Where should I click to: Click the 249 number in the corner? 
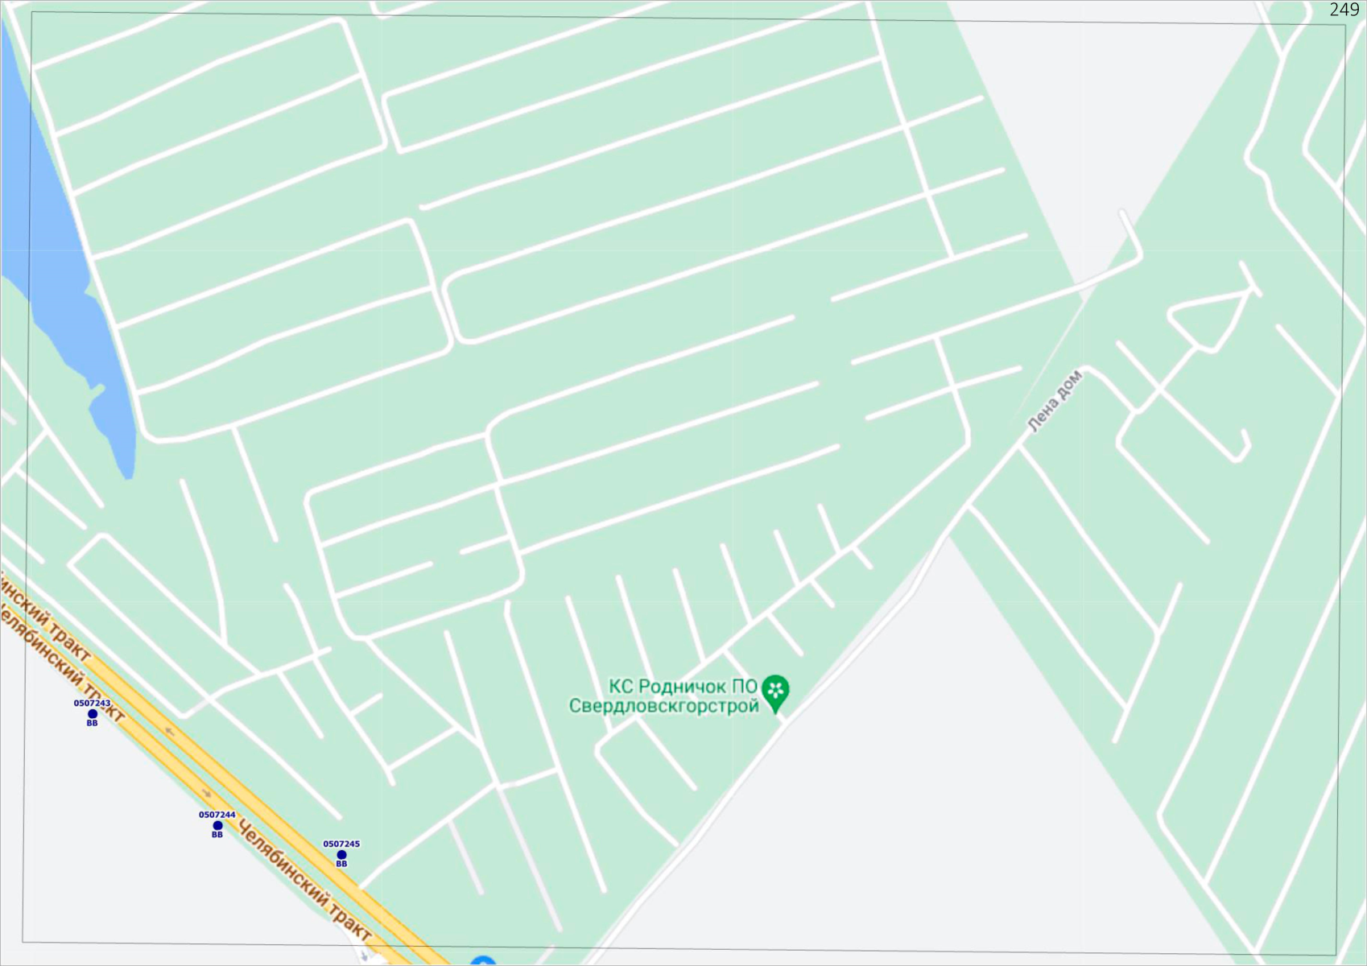[x=1344, y=10]
